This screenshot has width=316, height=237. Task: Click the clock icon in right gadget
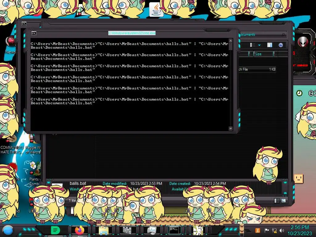pos(299,93)
